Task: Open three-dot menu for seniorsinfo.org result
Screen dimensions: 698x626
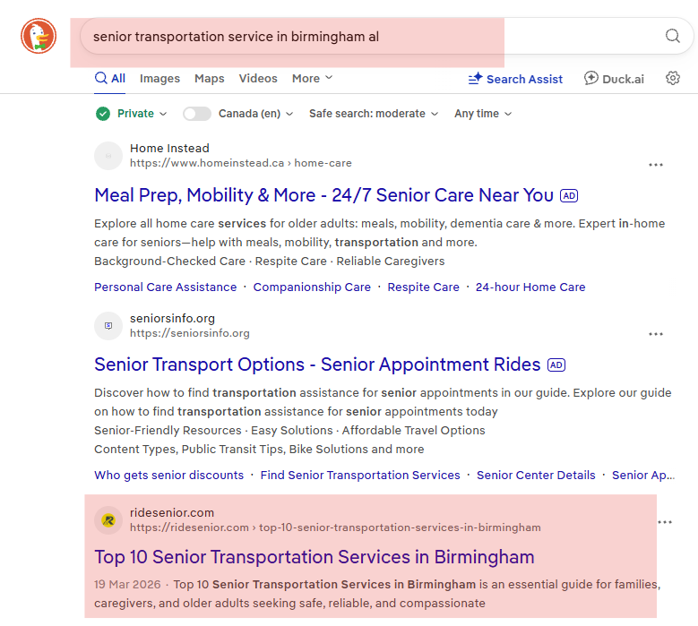Action: [x=656, y=334]
